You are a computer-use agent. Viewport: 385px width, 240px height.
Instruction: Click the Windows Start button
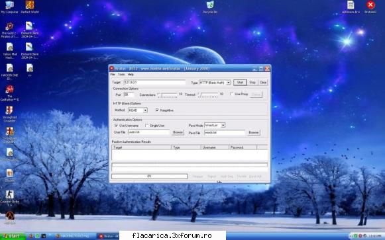pyautogui.click(x=13, y=236)
